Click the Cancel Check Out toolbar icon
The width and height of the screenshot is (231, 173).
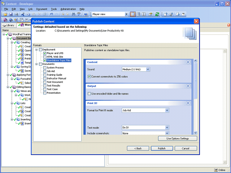point(183,14)
